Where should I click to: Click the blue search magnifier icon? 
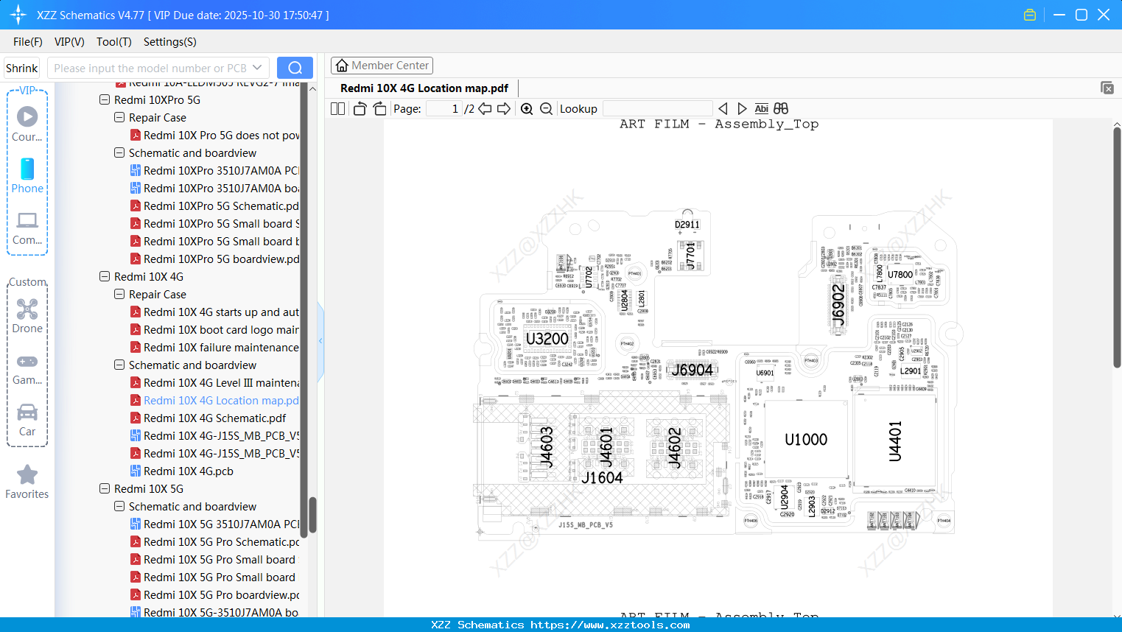[294, 67]
